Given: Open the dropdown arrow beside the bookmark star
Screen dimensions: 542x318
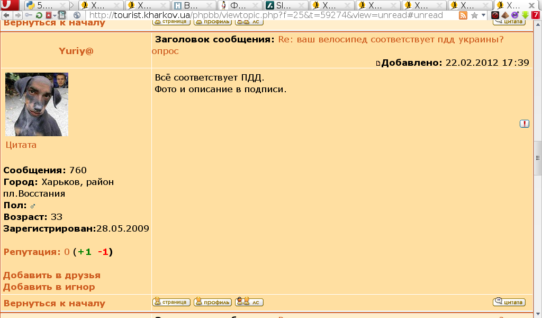Looking at the screenshot, I should (483, 15).
